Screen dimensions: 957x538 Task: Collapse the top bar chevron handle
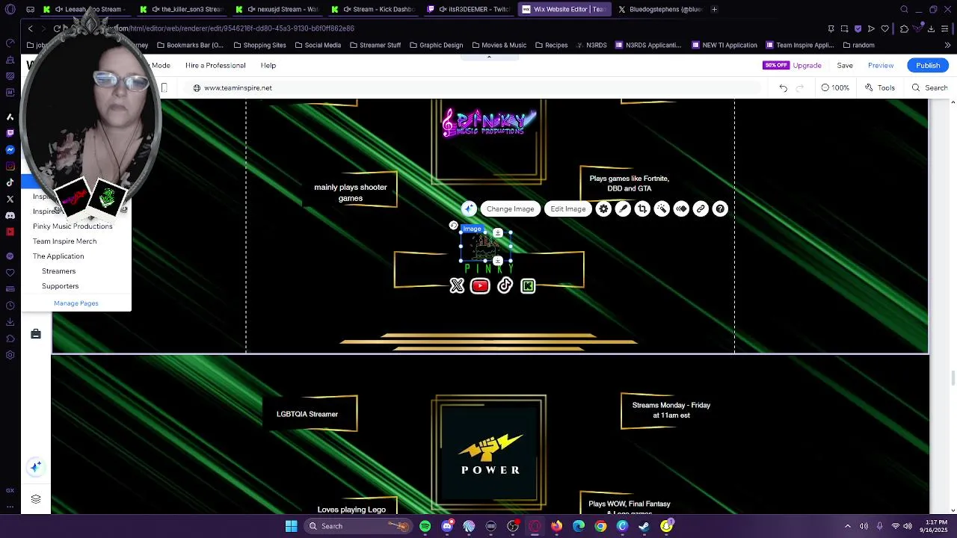pyautogui.click(x=489, y=57)
